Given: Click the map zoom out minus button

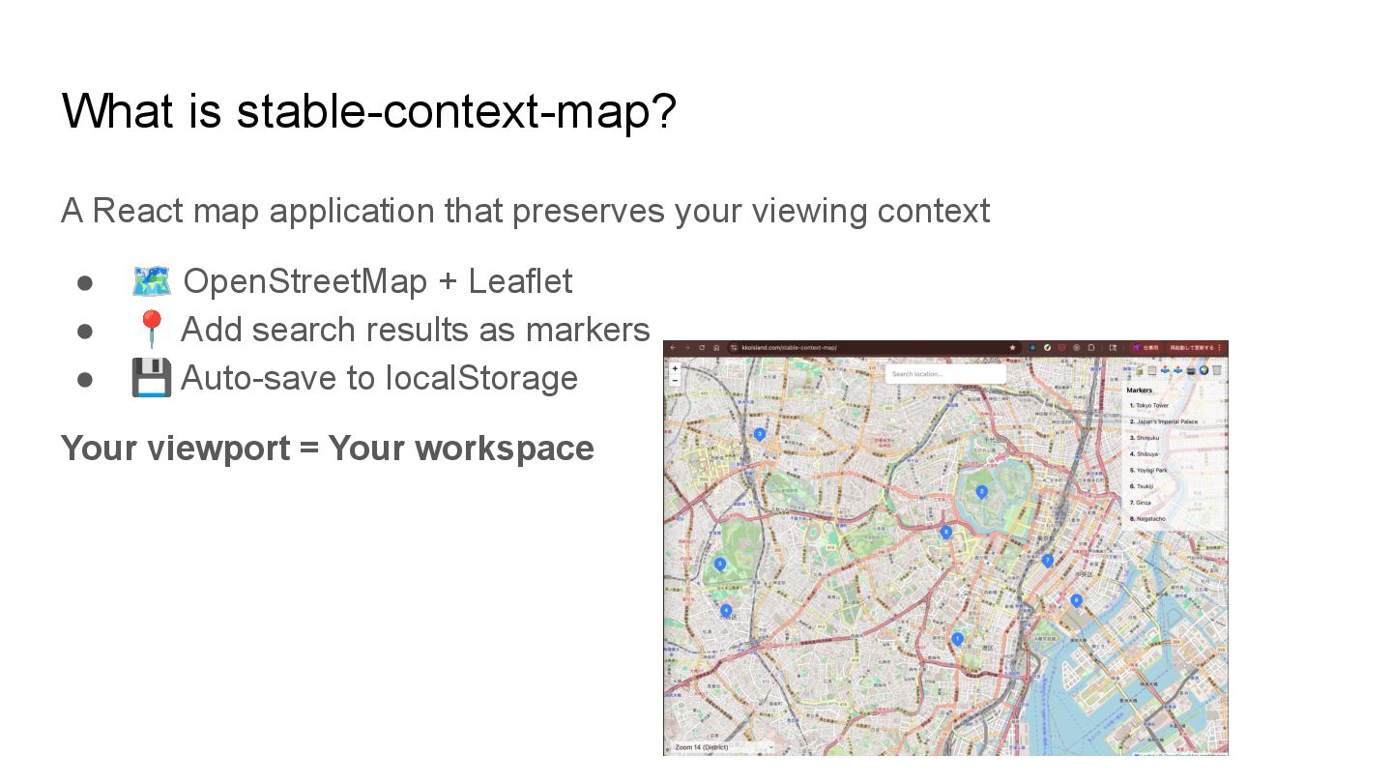Looking at the screenshot, I should pyautogui.click(x=675, y=380).
